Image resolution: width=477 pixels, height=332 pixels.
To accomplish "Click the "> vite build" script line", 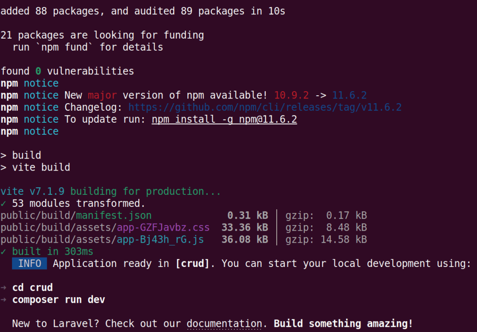I will point(35,167).
